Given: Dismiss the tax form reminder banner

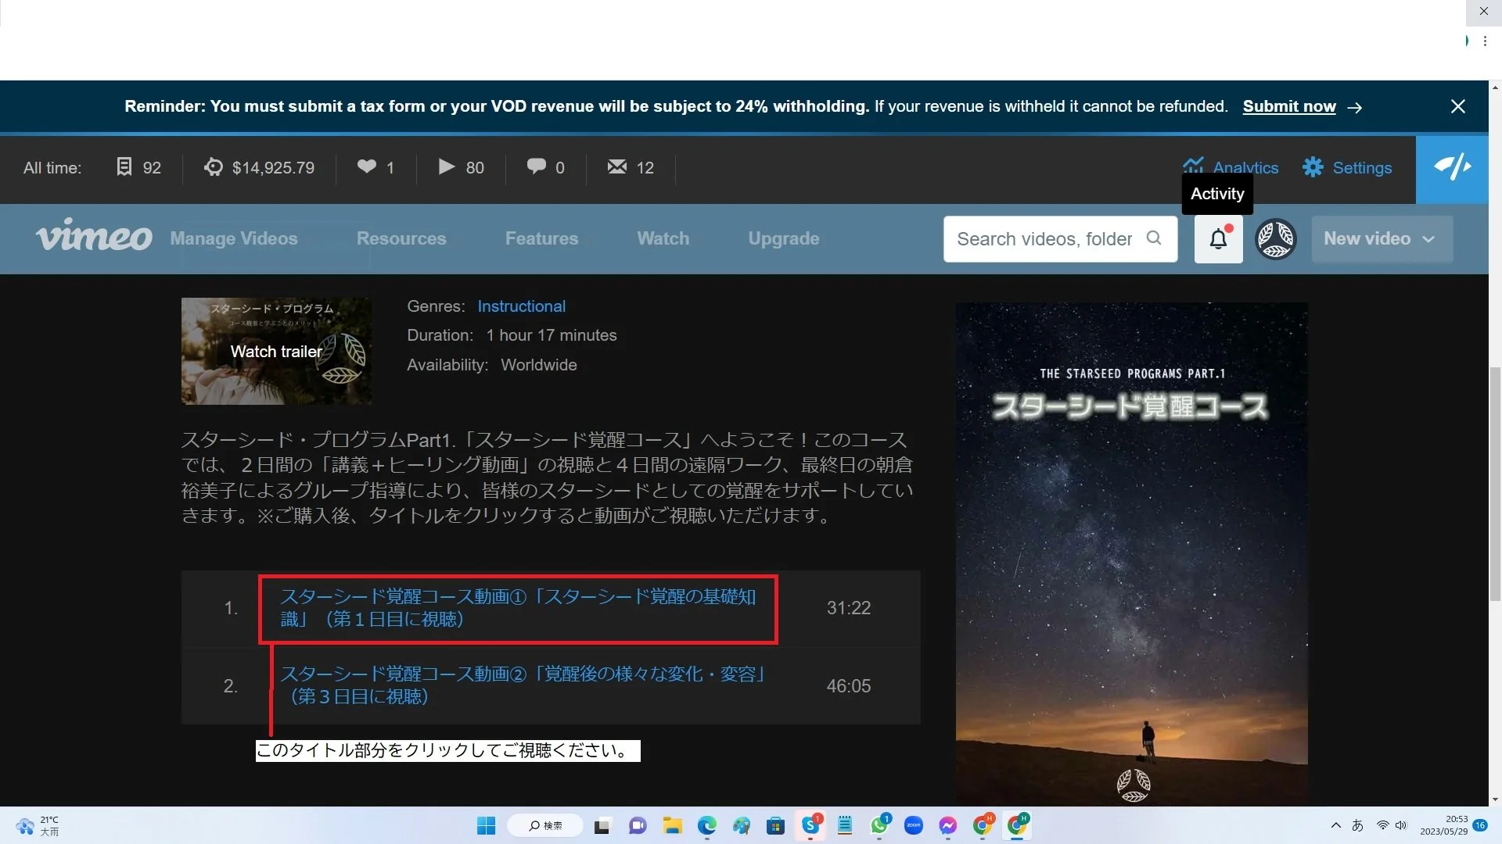Looking at the screenshot, I should click(1457, 106).
